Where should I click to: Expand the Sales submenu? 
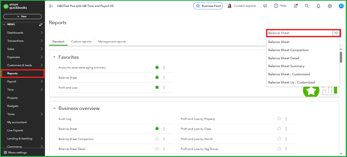point(42,49)
